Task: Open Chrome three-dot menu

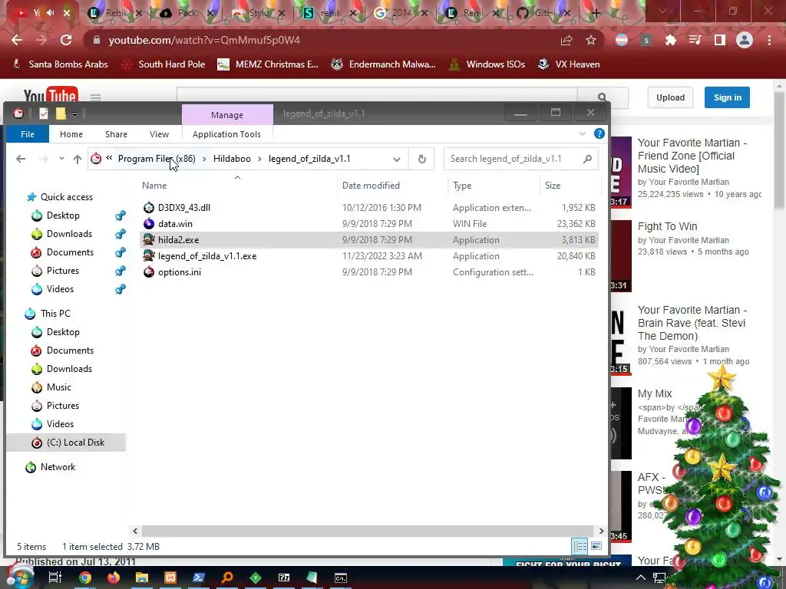Action: (x=769, y=40)
